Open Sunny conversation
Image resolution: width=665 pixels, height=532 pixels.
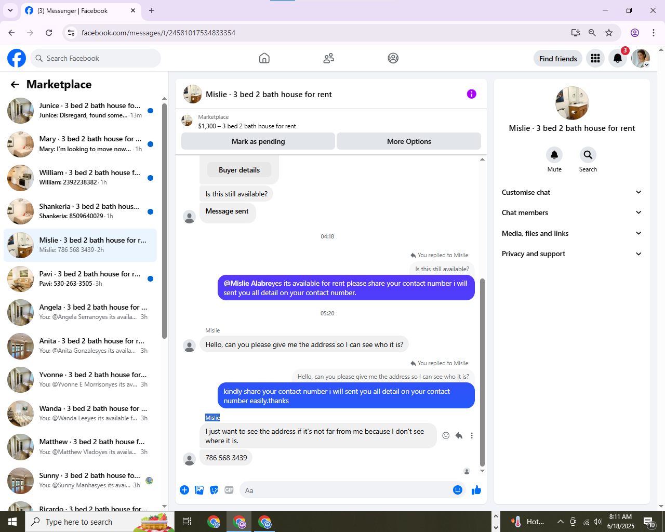coord(81,481)
